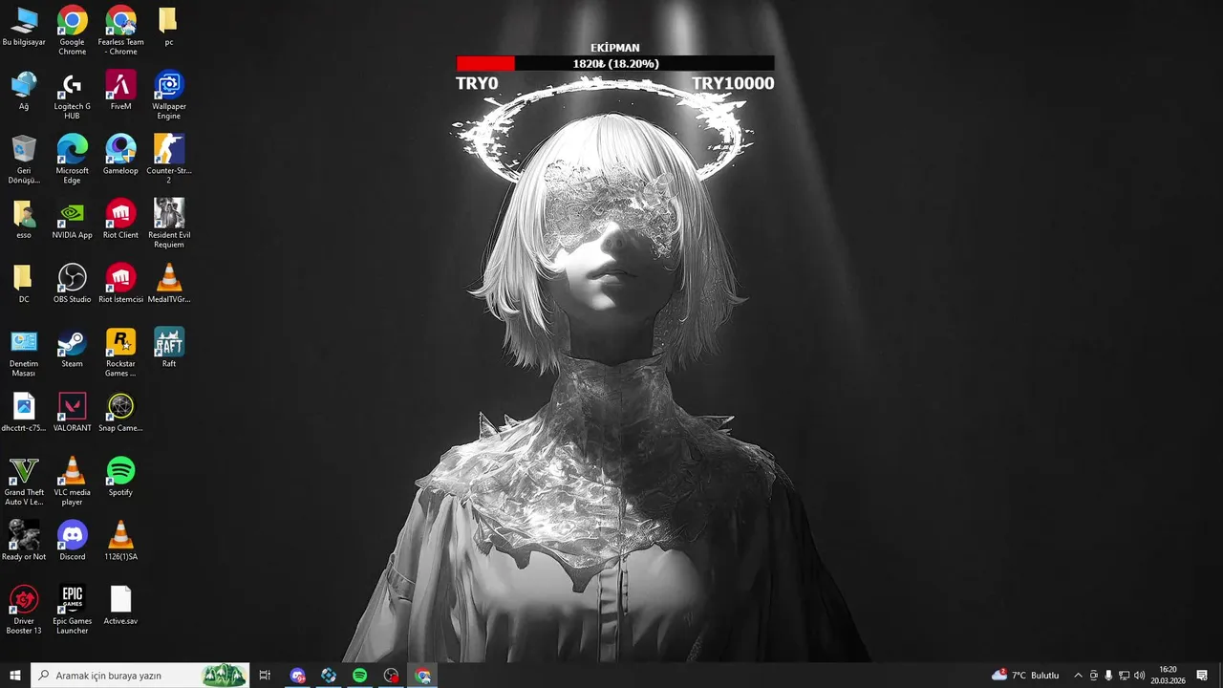Click the Aramak için buraya yazın search box
This screenshot has width=1223, height=688.
click(x=140, y=676)
